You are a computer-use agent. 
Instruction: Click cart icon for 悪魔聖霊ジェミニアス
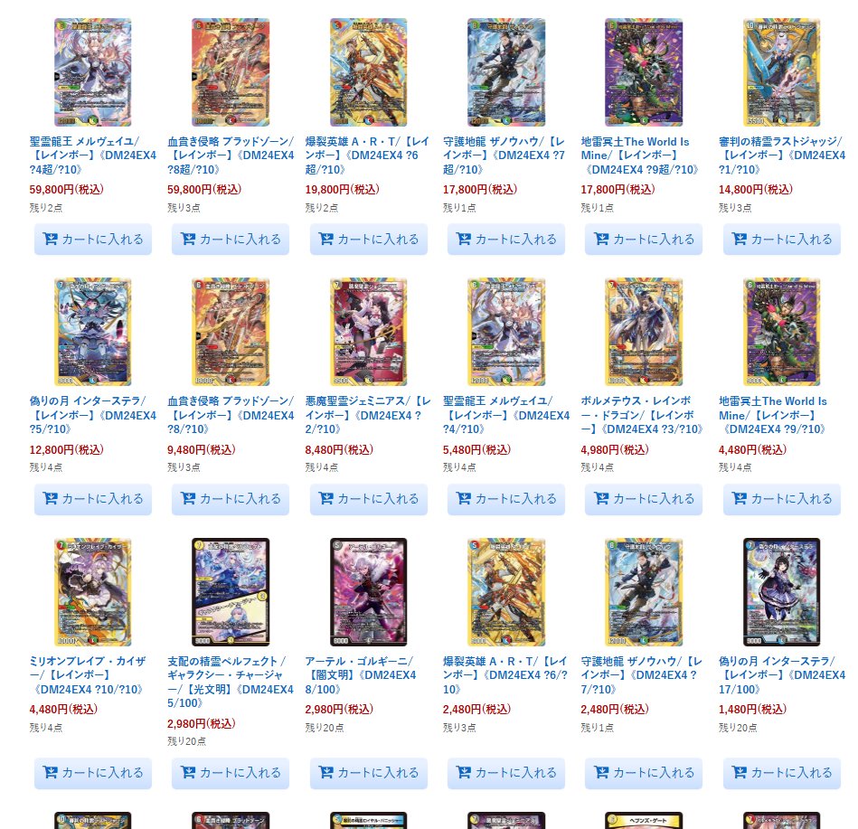point(326,498)
